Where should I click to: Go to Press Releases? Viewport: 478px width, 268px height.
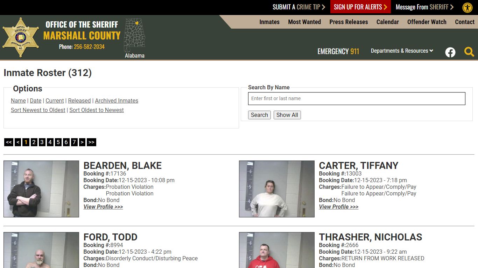pos(349,22)
